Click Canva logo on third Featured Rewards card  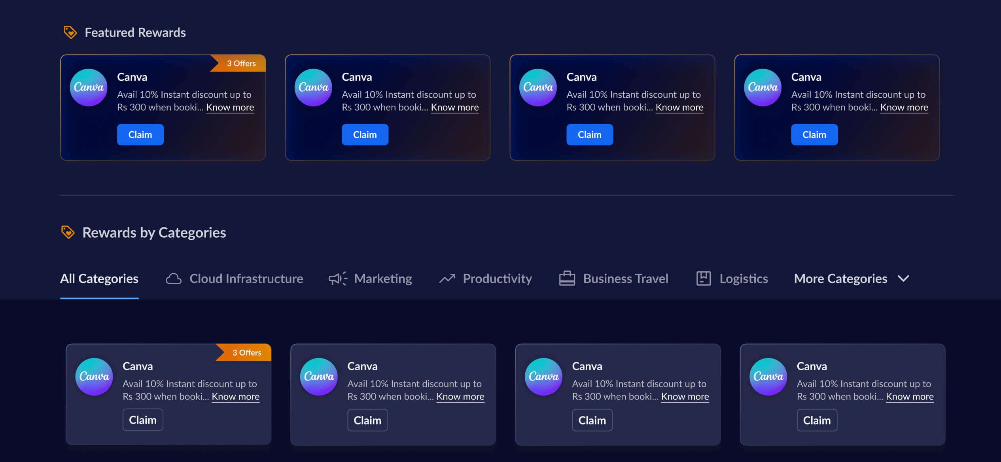pyautogui.click(x=538, y=87)
